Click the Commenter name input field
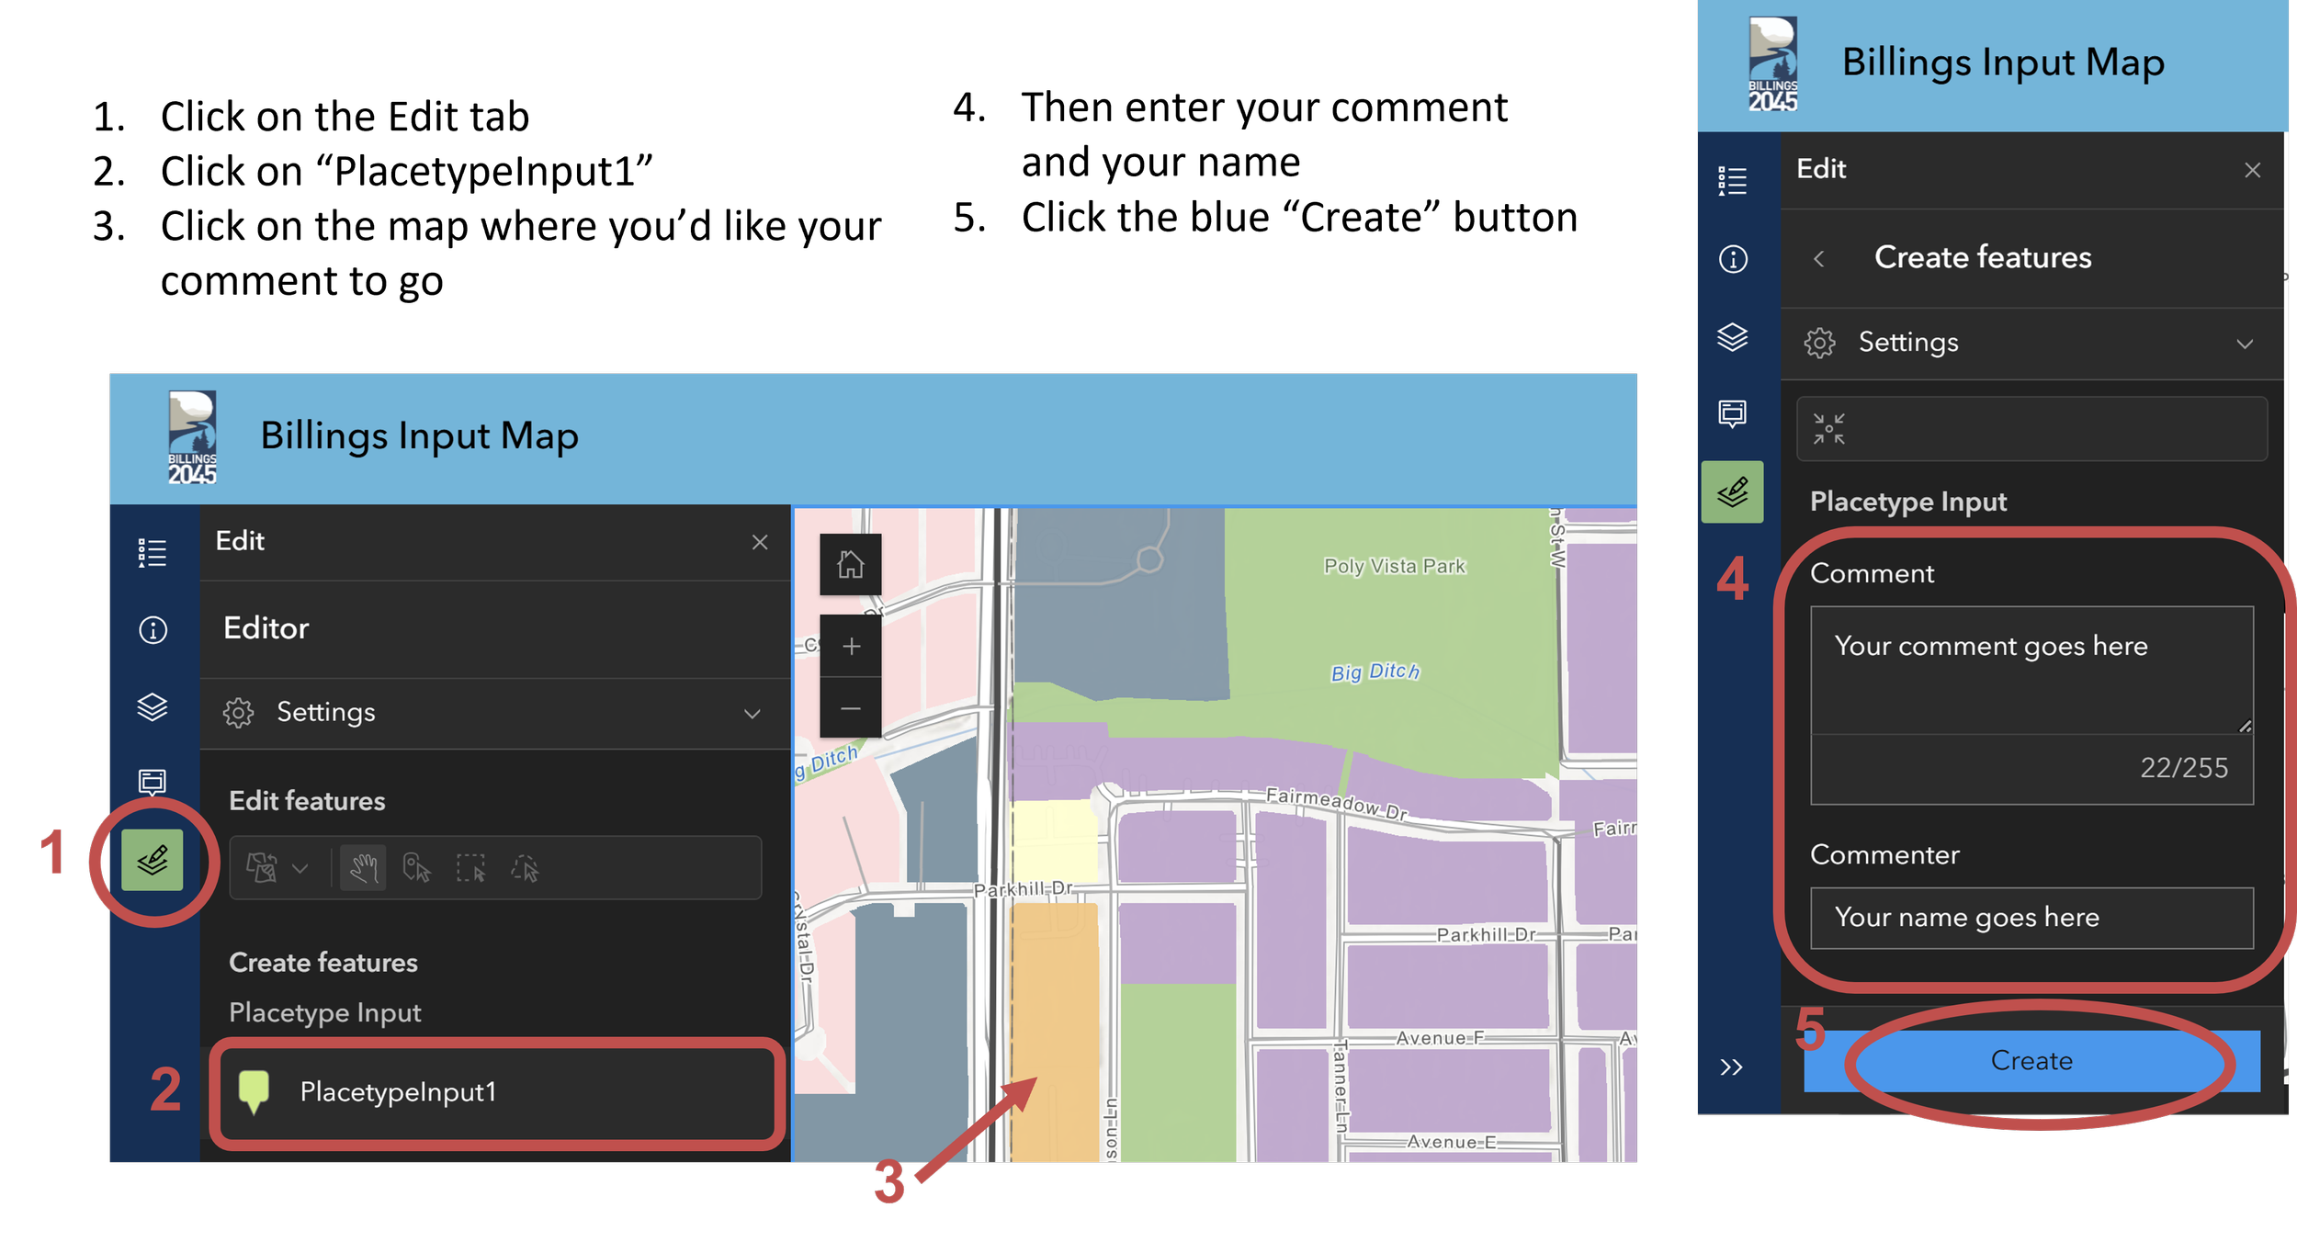 tap(2031, 917)
